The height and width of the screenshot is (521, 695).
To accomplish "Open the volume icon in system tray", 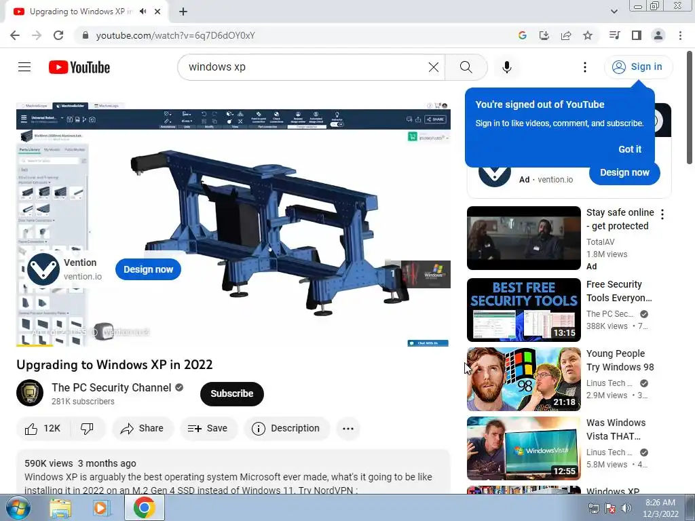I will (626, 508).
